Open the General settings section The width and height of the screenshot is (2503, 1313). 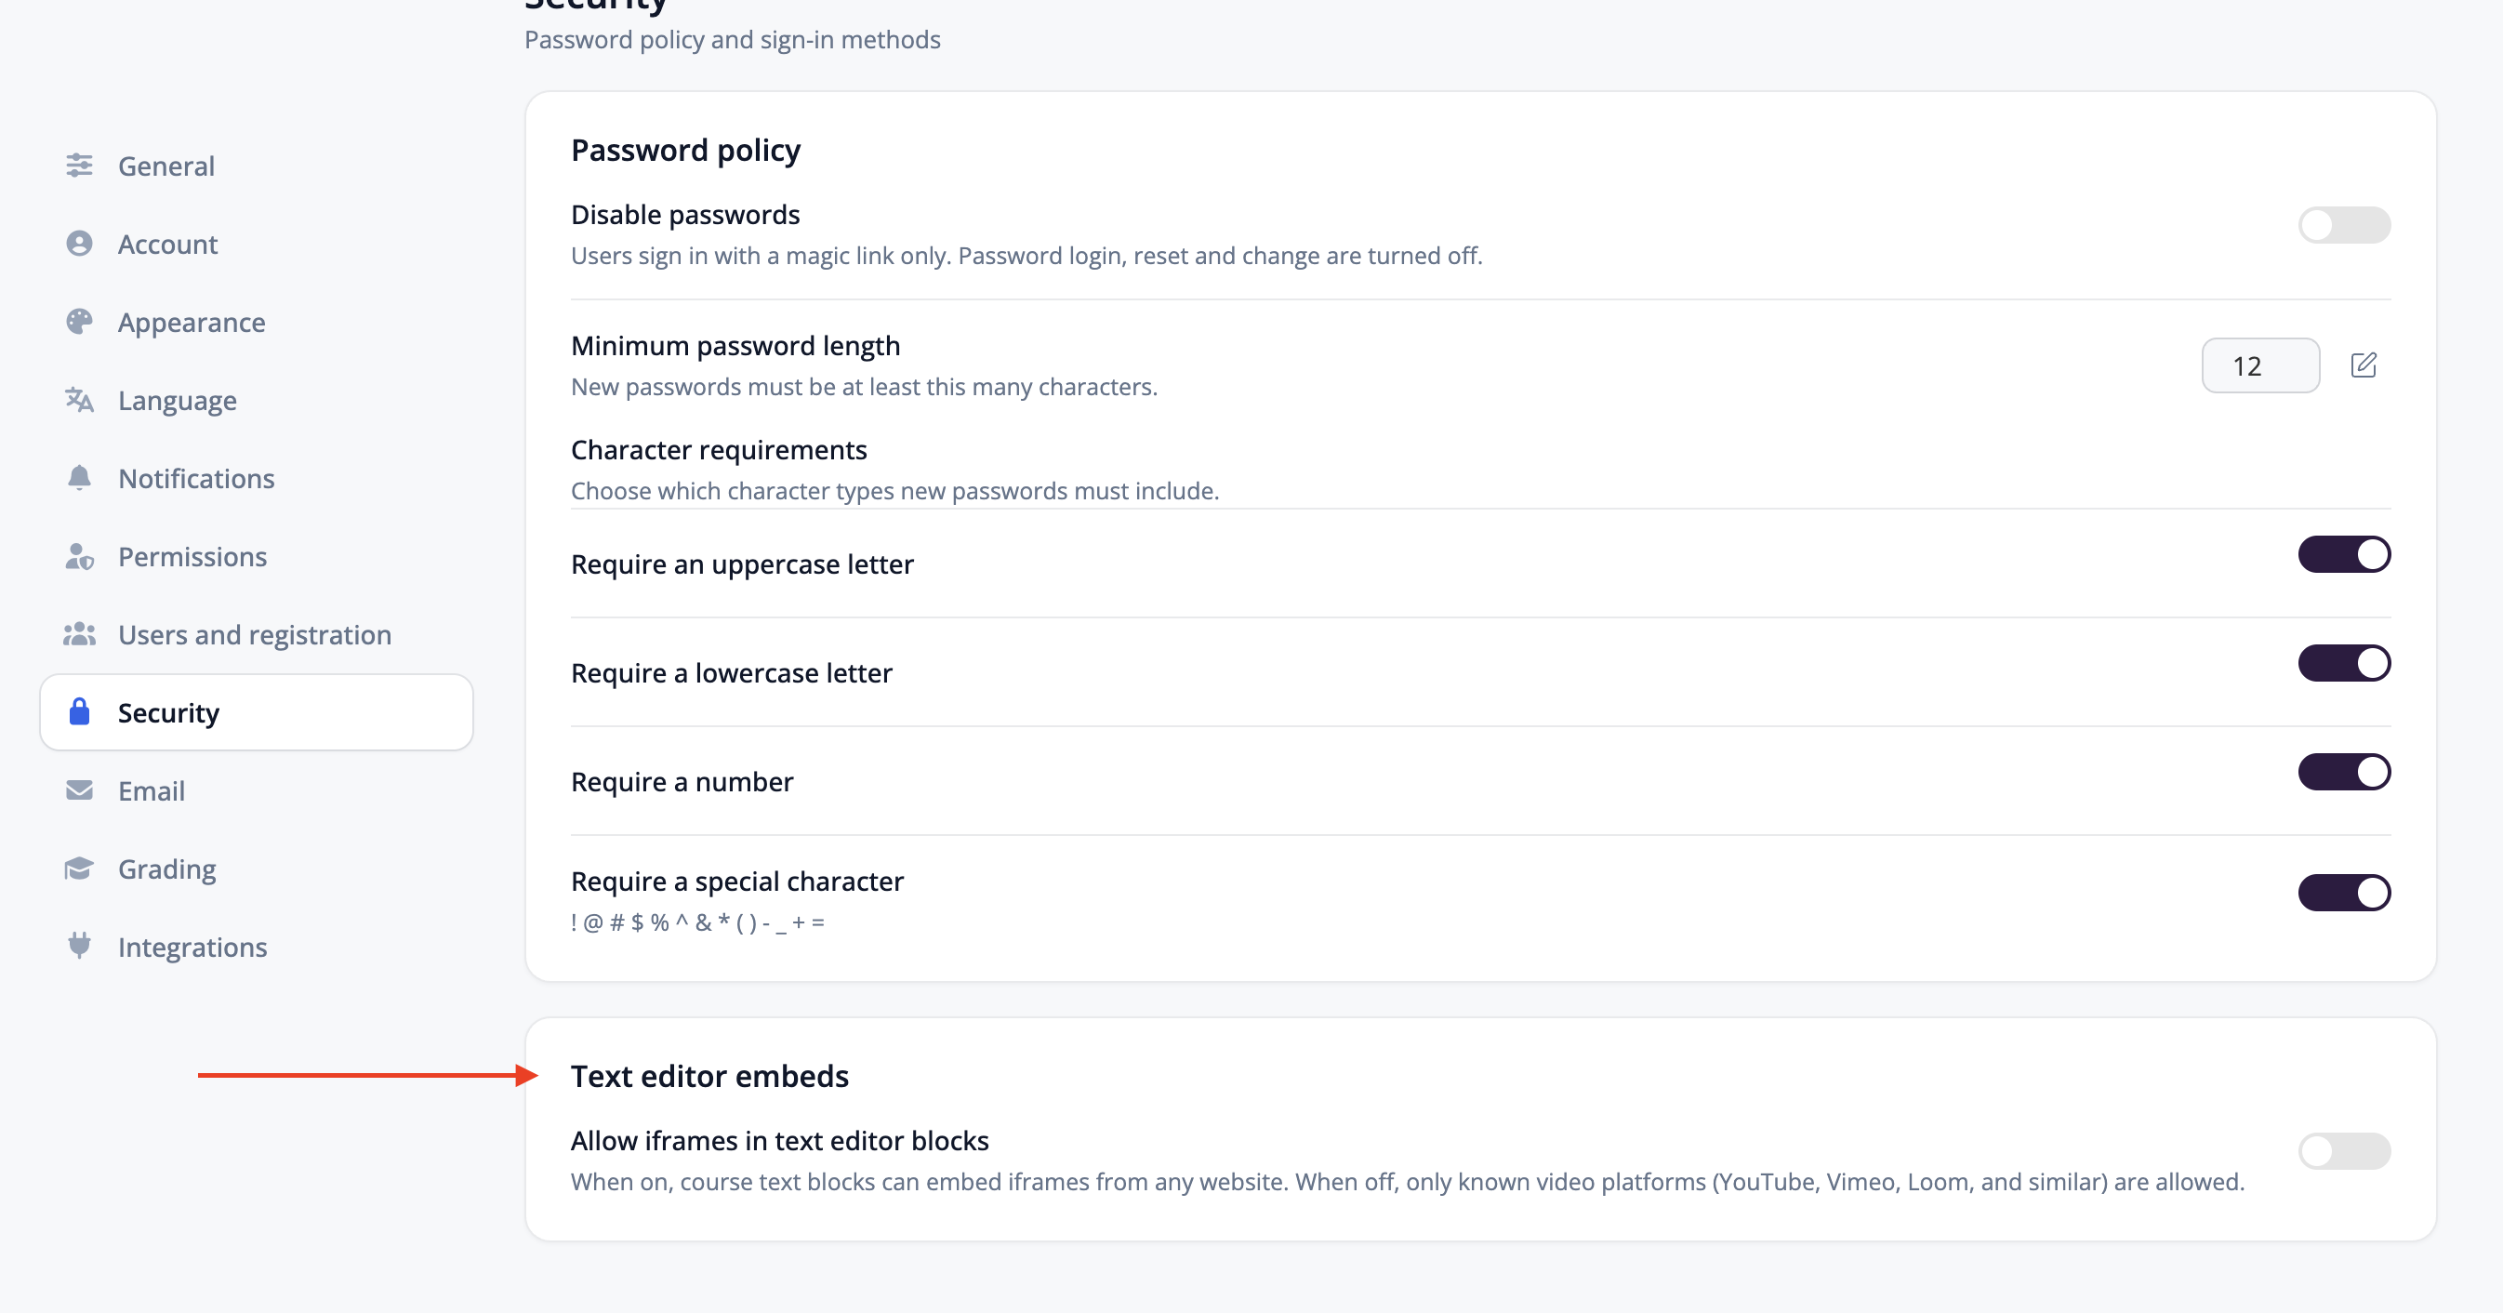(x=256, y=166)
